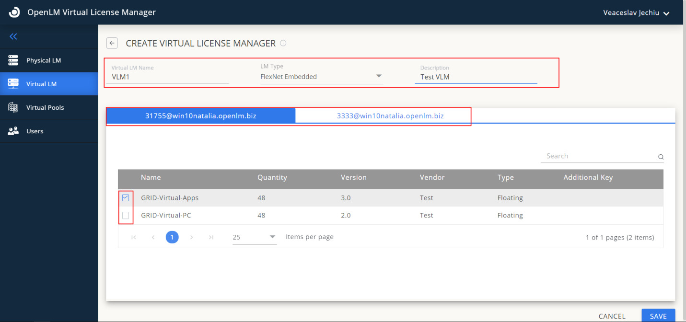Click the OpenLM logo icon
Screen dimensions: 686x322
click(14, 12)
